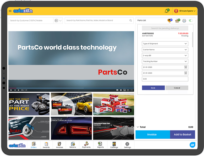This screenshot has height=156, width=204.
Task: Click Add to Basket button
Action: [183, 135]
